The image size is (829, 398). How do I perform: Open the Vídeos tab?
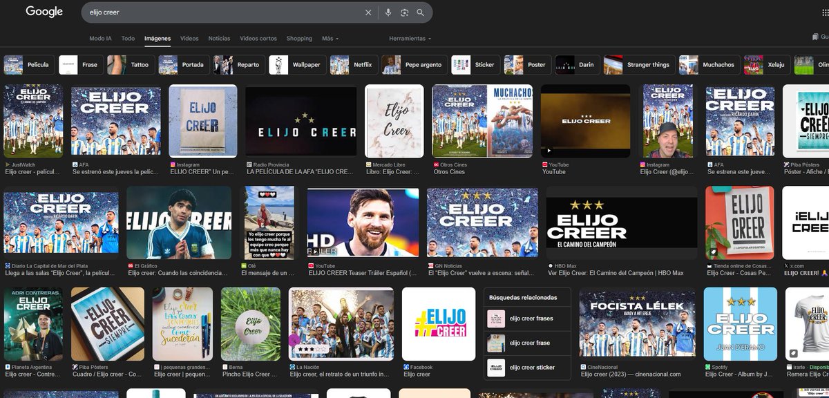pyautogui.click(x=189, y=39)
